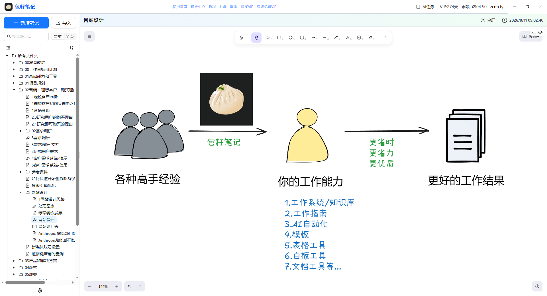Select the Diamond shape tool
This screenshot has height=296, width=547.
click(x=291, y=38)
